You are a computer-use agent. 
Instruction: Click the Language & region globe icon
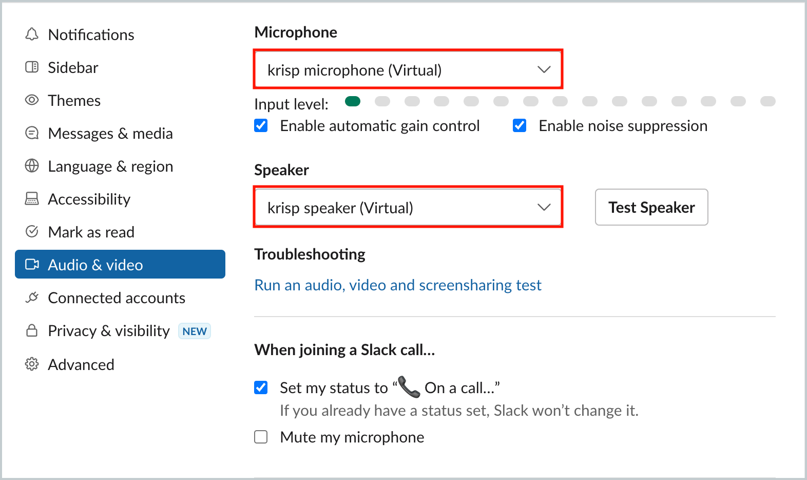click(x=32, y=166)
